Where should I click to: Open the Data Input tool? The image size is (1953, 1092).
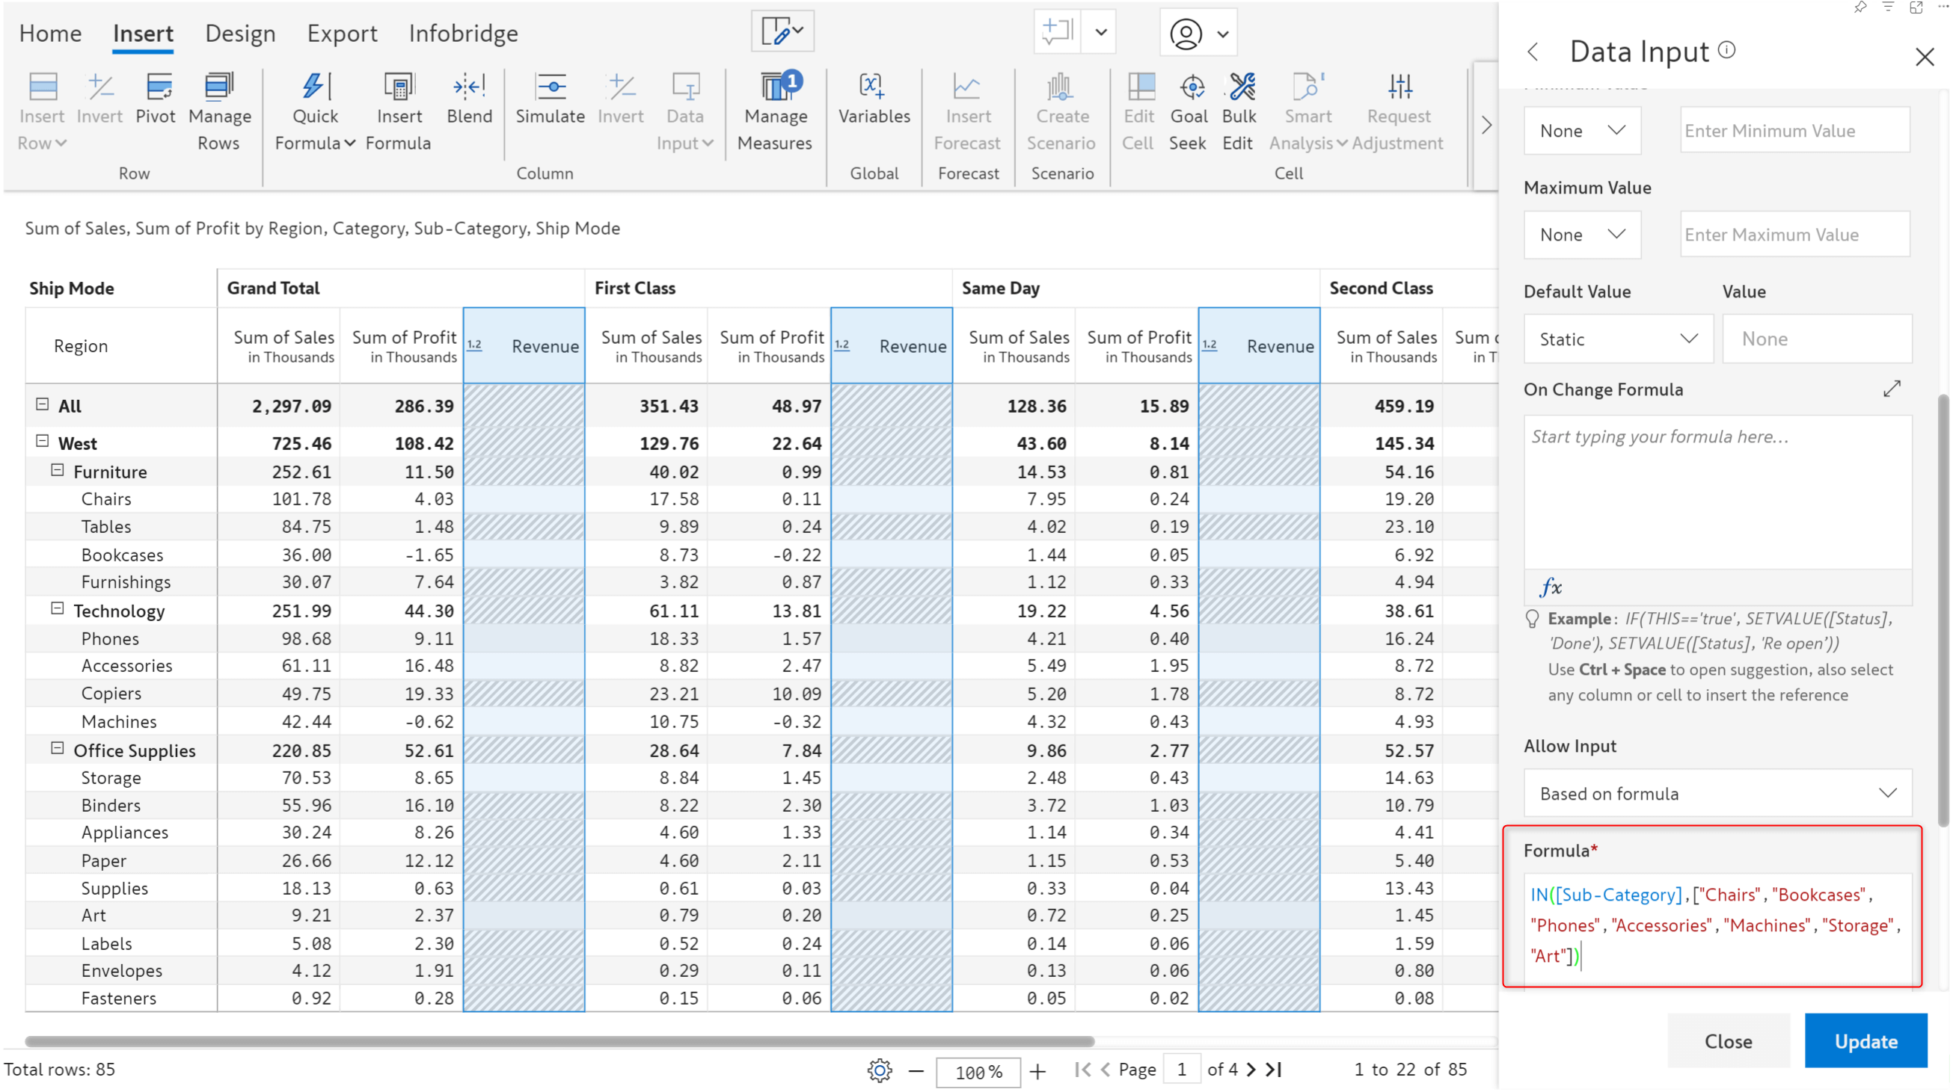[684, 111]
